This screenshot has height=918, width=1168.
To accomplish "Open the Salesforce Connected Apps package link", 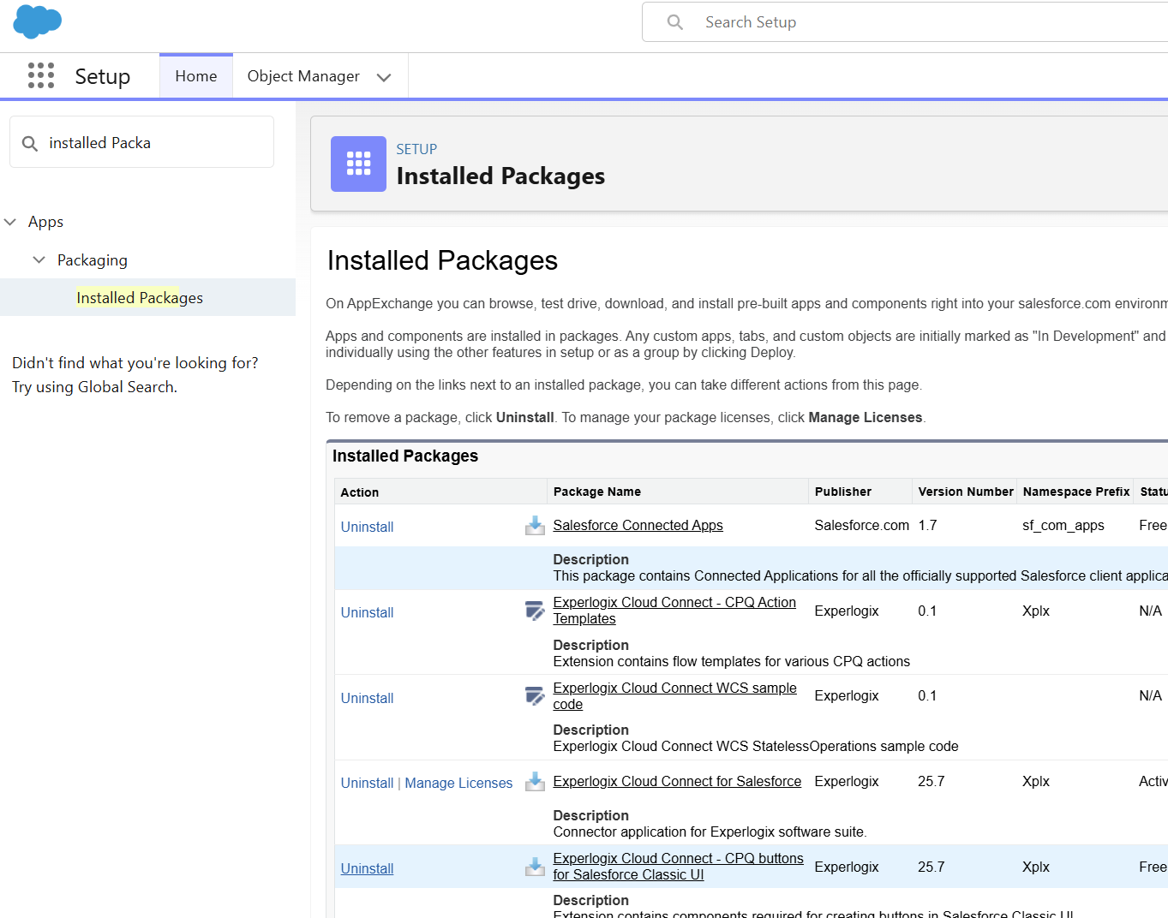I will coord(638,525).
